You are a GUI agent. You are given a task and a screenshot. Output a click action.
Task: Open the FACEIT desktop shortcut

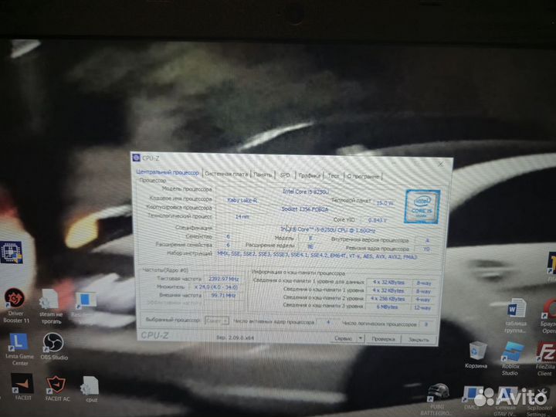22,387
